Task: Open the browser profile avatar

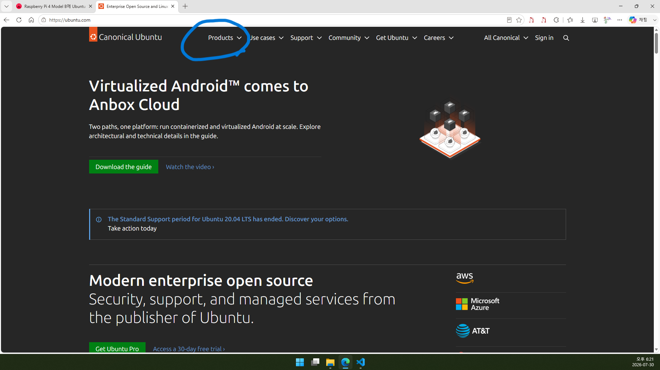Action: pyautogui.click(x=607, y=20)
